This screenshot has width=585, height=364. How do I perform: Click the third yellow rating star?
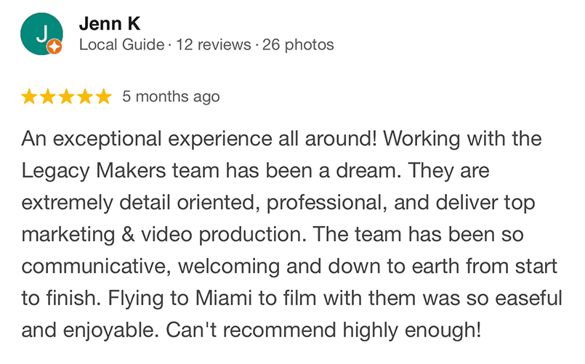tap(66, 97)
